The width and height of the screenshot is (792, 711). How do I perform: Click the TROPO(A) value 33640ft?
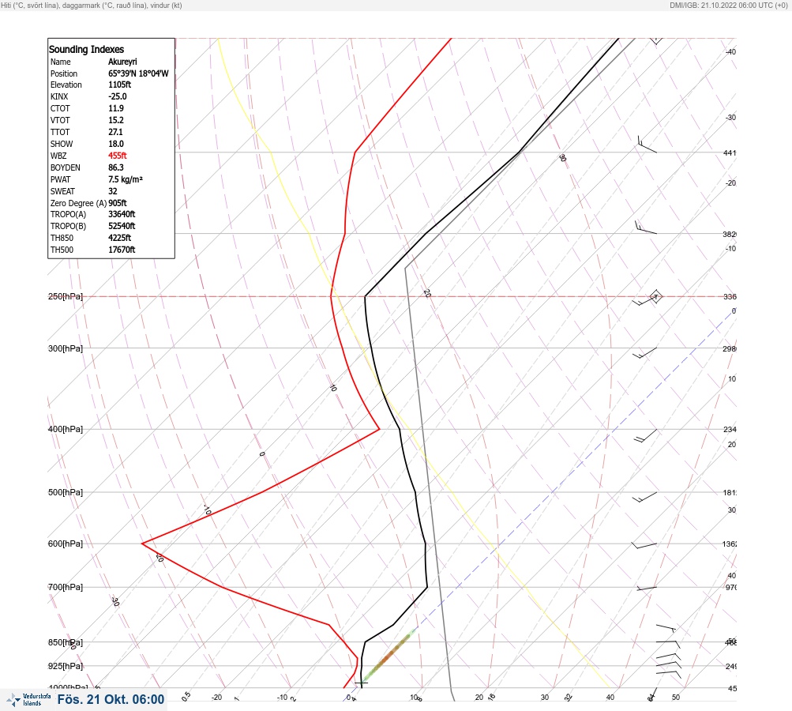[x=122, y=214]
